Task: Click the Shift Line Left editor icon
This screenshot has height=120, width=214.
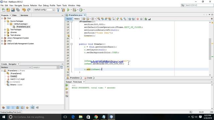Action: pyautogui.click(x=129, y=19)
